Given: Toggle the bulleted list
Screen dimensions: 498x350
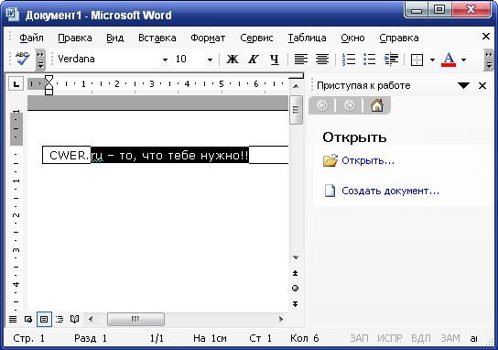Looking at the screenshot, I should [x=369, y=60].
